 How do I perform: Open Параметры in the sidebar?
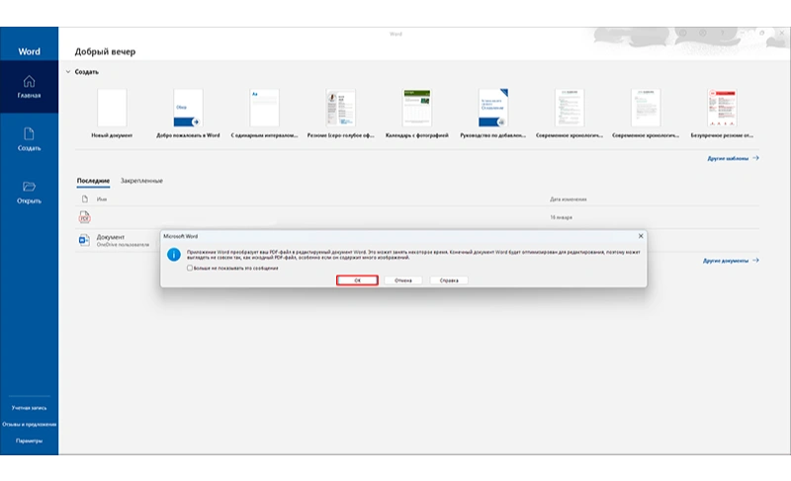pyautogui.click(x=29, y=441)
